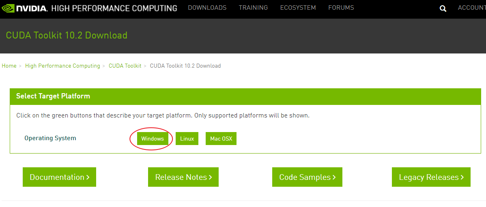The image size is (486, 207).
Task: Open the Code Samples page
Action: [307, 177]
